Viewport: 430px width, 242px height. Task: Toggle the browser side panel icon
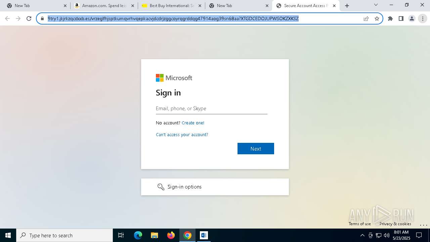pos(401,19)
